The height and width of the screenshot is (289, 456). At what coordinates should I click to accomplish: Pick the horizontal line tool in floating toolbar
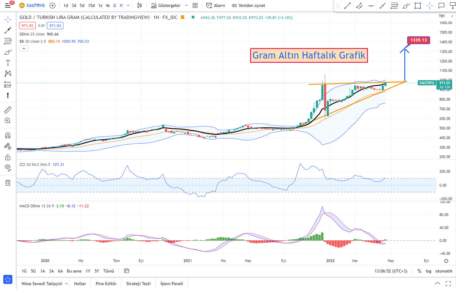coord(371,6)
